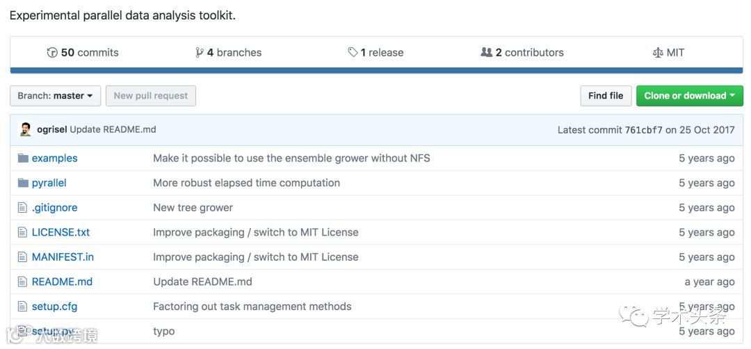Click the LICENSE.txt file icon
The width and height of the screenshot is (751, 349).
(23, 232)
